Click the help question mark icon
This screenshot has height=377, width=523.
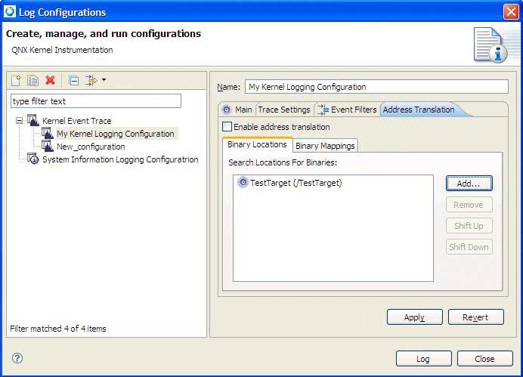click(17, 358)
